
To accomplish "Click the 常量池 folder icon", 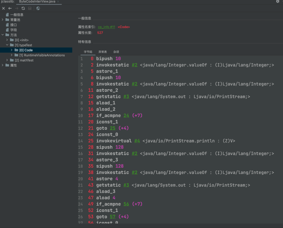I will point(7,19).
